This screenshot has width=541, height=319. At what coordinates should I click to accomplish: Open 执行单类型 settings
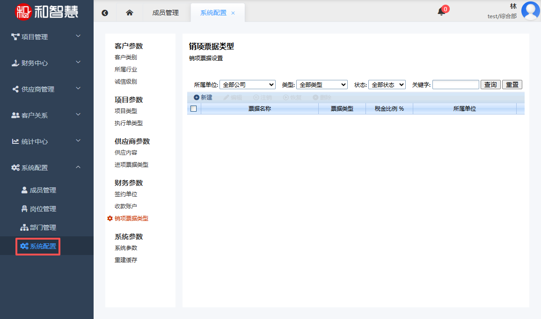[128, 123]
